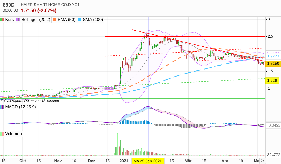Image resolution: width=281 pixels, height=164 pixels.
Task: Click the 1.5 price axis label
Action: (270, 71)
